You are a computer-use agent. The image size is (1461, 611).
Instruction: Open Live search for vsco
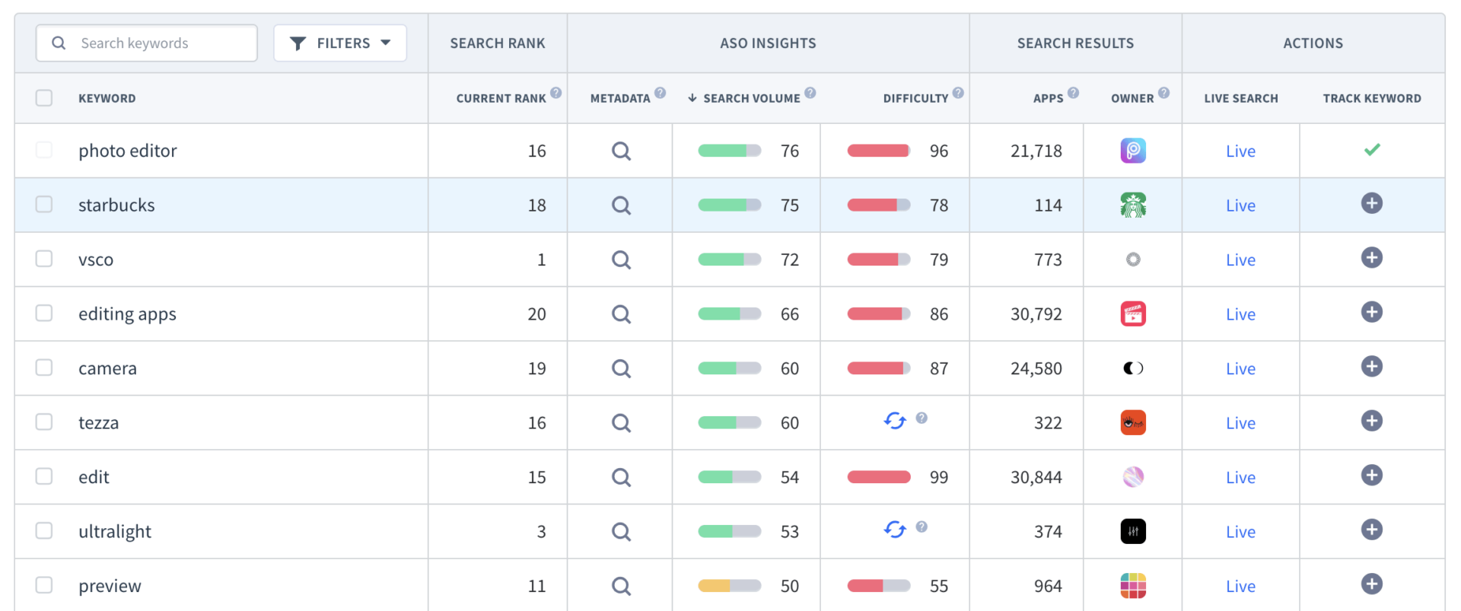[x=1240, y=260]
